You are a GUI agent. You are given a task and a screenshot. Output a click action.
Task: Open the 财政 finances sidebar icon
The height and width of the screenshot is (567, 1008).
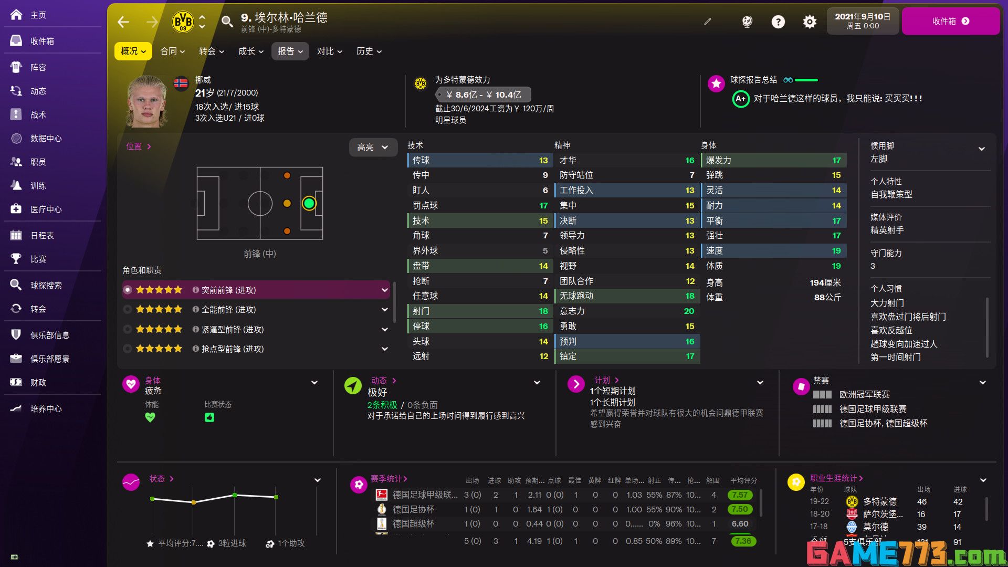[16, 382]
